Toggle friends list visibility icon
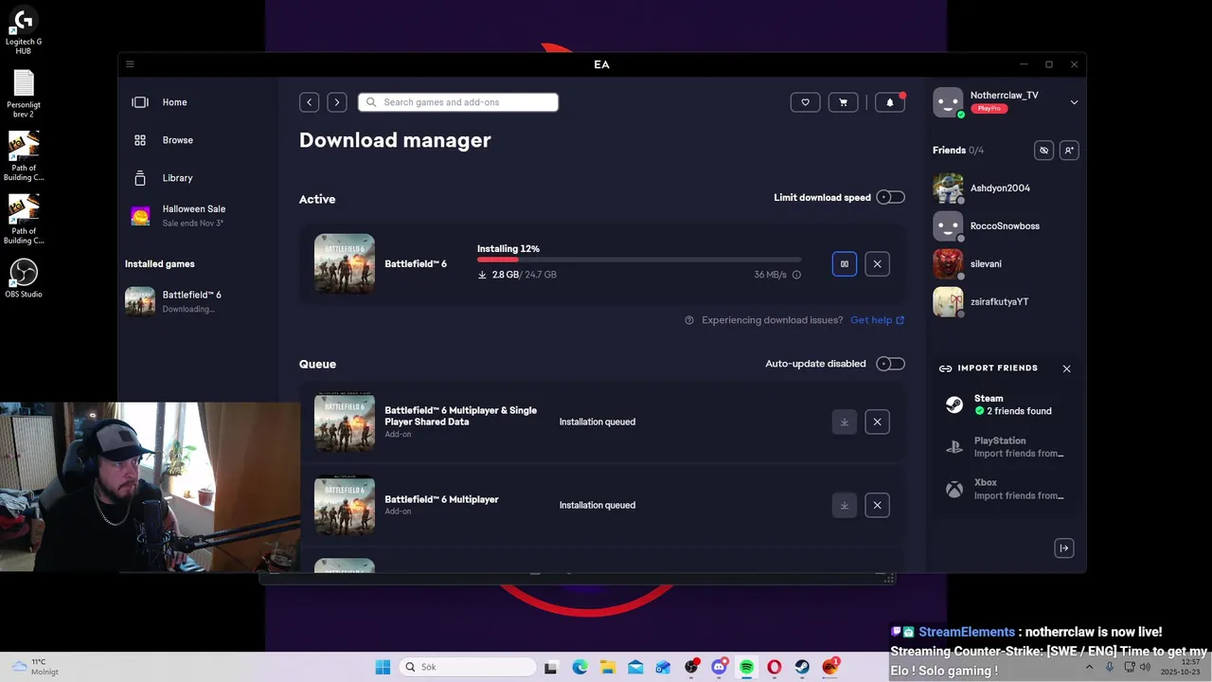The height and width of the screenshot is (682, 1212). pos(1043,150)
